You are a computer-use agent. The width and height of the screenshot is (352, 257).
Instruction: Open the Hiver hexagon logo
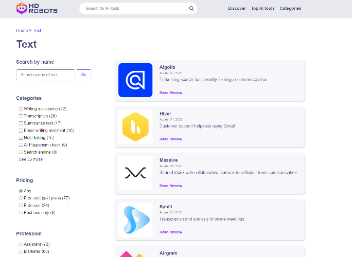coord(135,127)
